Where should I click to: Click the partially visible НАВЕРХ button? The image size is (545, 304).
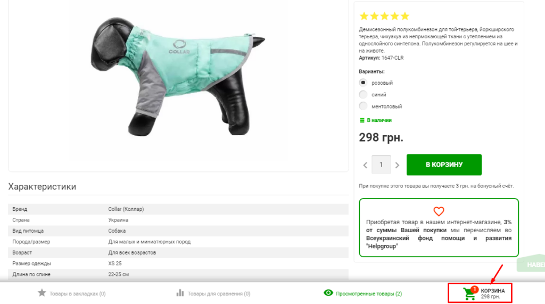pos(532,265)
